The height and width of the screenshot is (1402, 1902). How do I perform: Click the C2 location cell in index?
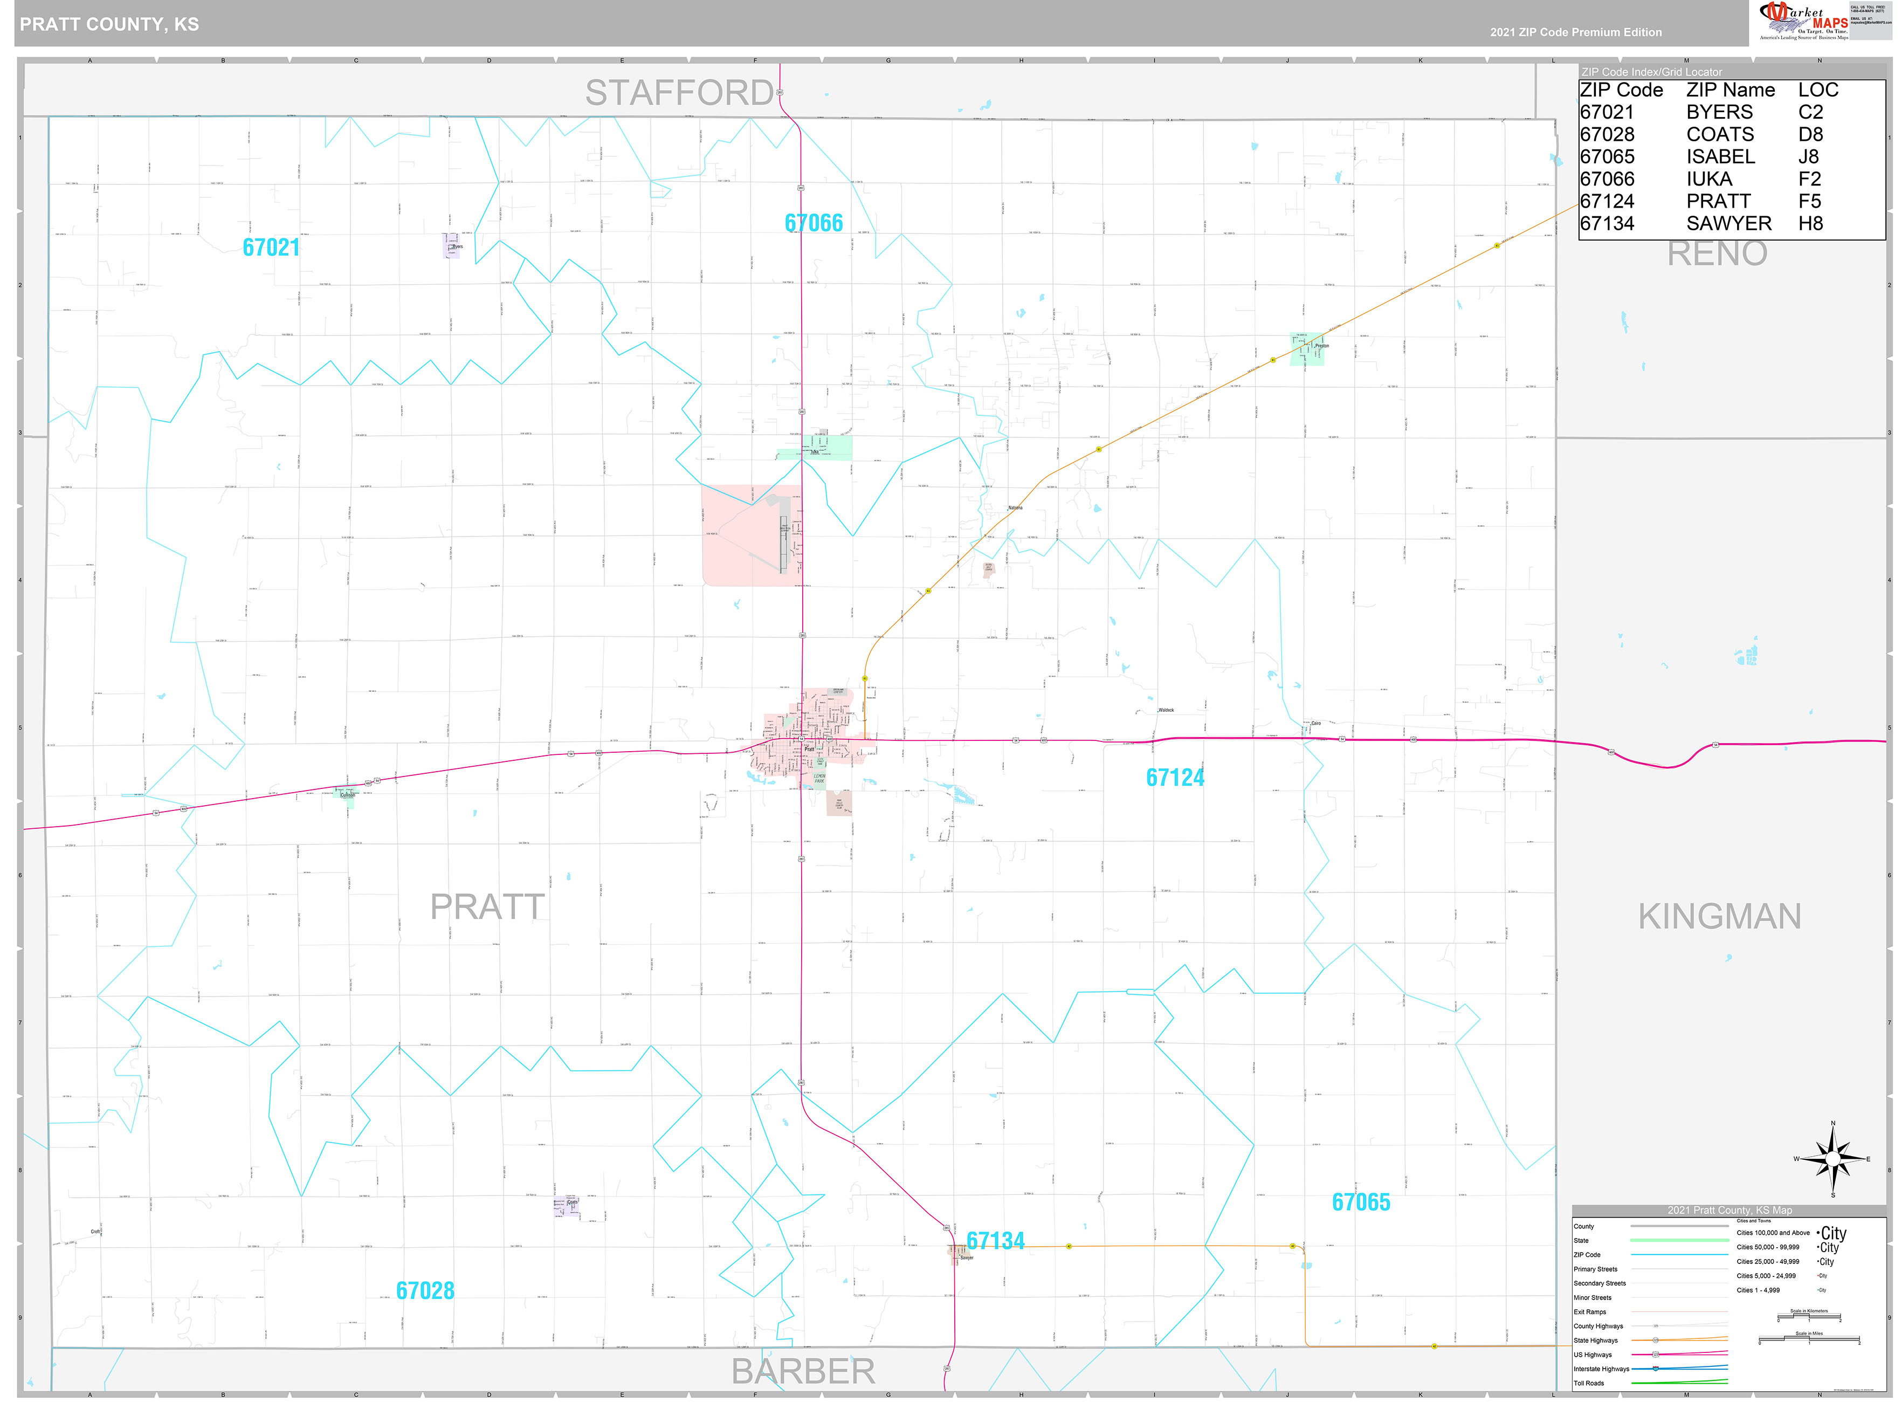(1810, 112)
